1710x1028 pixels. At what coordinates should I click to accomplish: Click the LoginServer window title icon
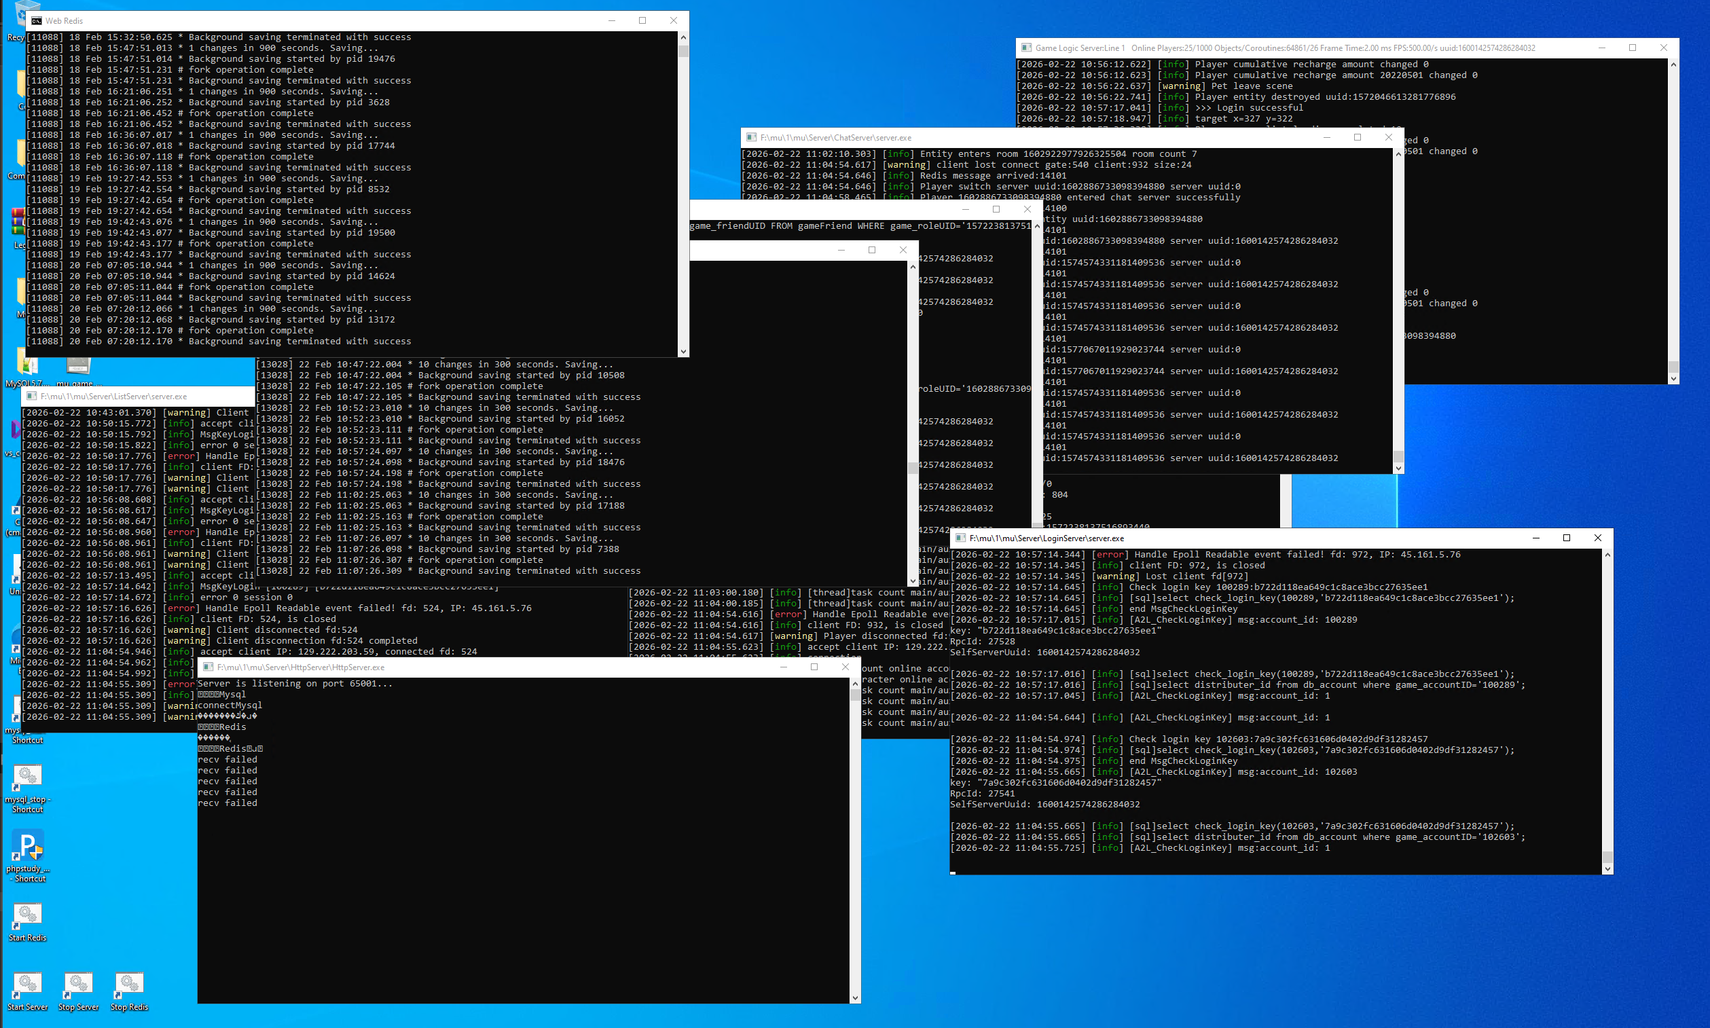click(x=960, y=538)
